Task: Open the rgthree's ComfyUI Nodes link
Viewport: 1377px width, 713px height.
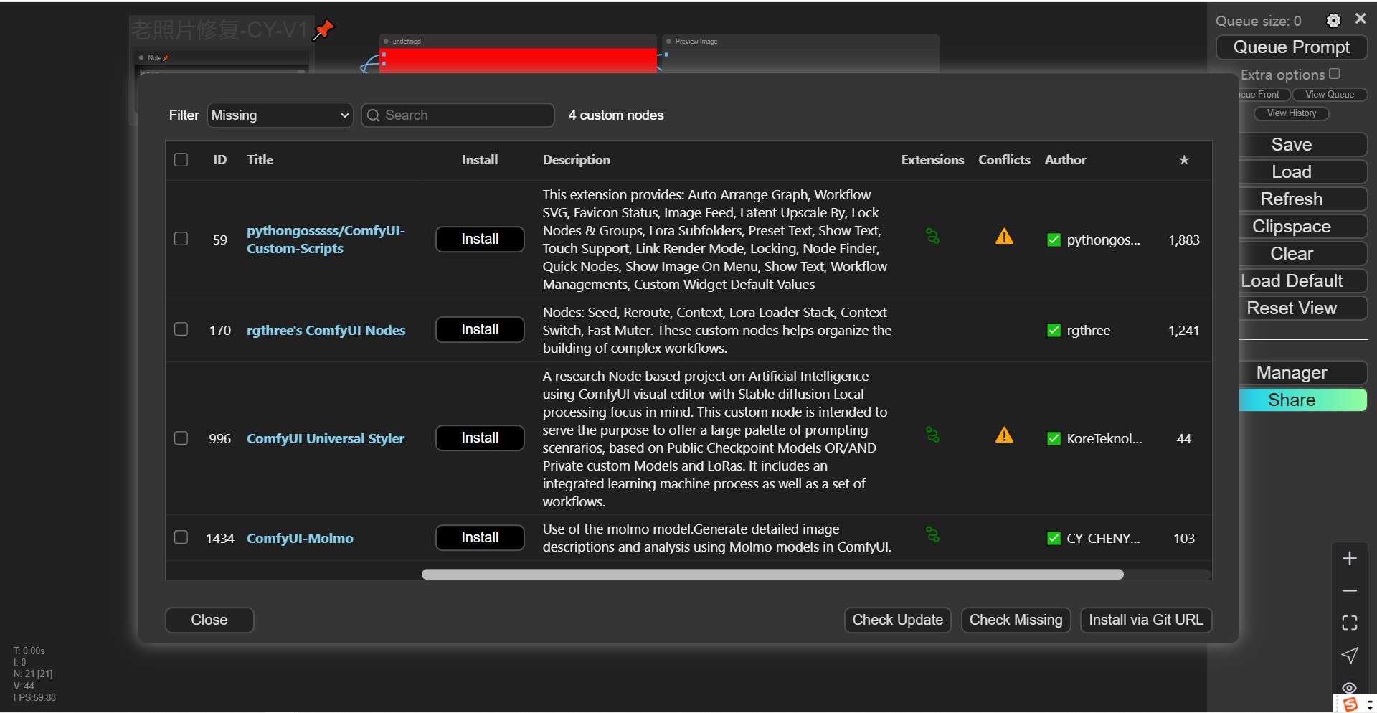Action: 326,331
